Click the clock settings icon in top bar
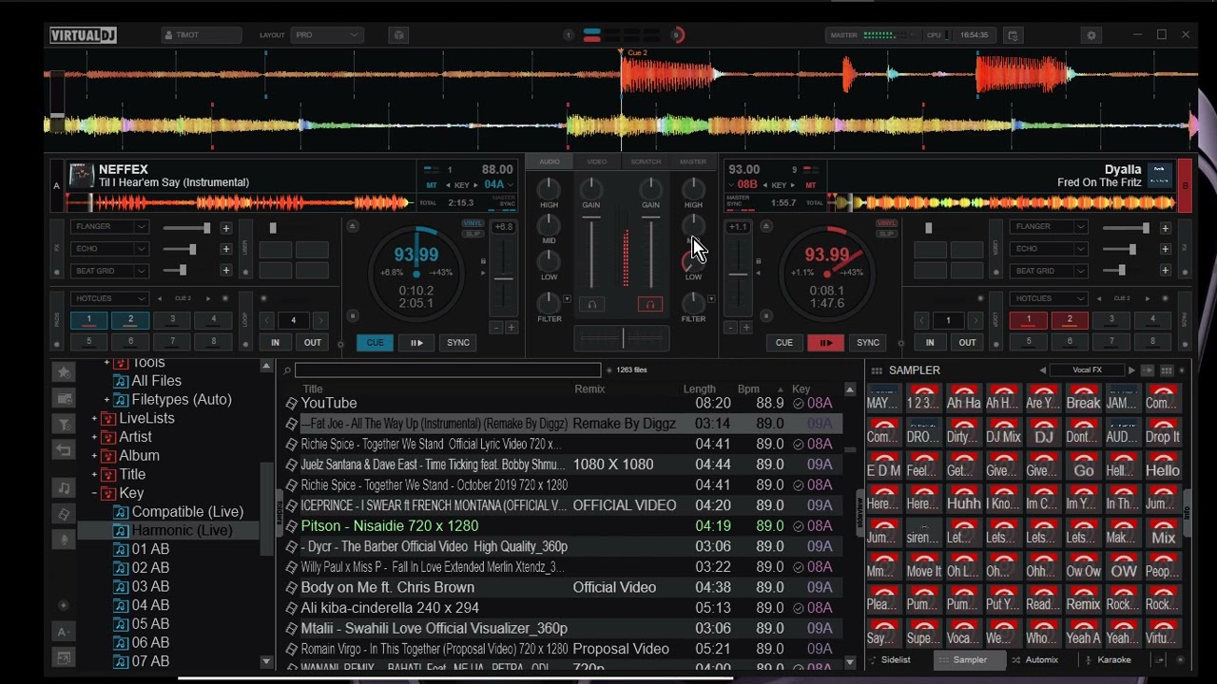The height and width of the screenshot is (684, 1217). tap(1013, 35)
